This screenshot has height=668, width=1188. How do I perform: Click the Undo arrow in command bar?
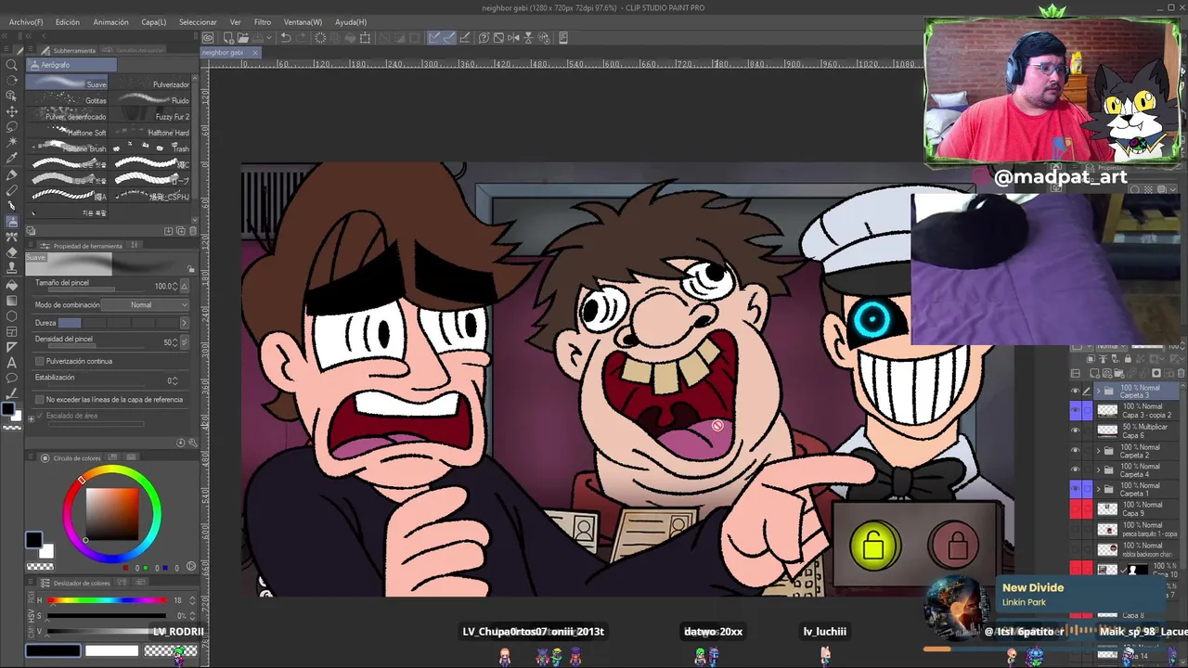(x=286, y=38)
